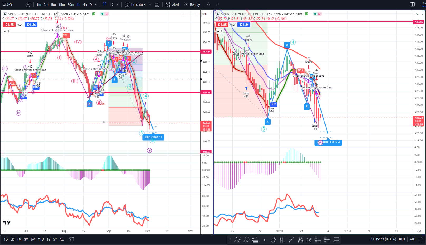Expand the timeframe interval dropdown
426x245 pixels.
[x=95, y=5]
